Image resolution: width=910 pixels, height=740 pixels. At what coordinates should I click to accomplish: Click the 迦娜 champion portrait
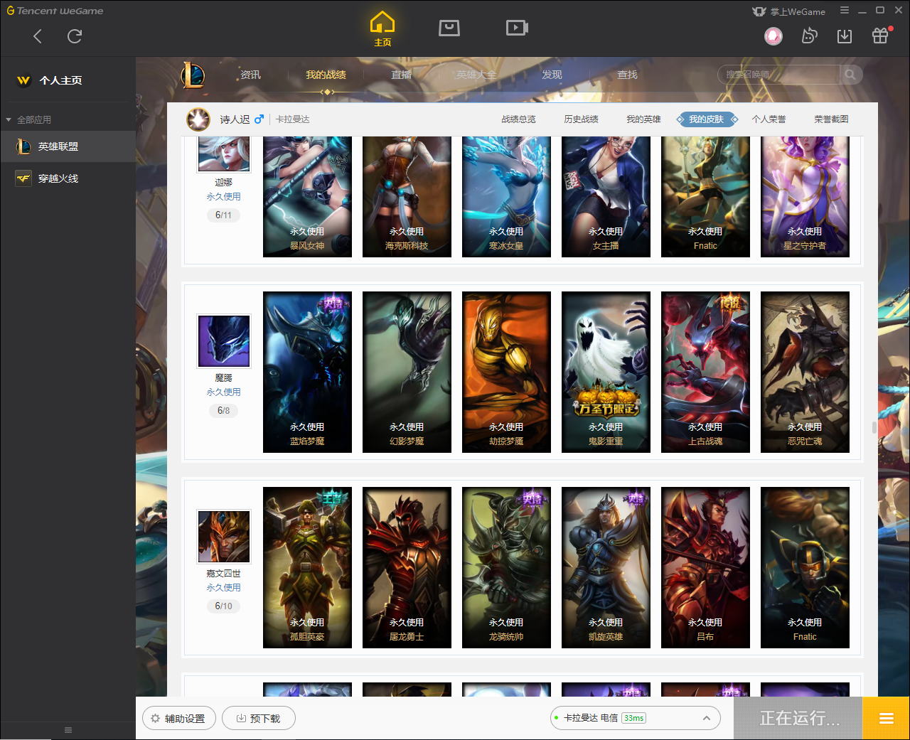[x=224, y=154]
